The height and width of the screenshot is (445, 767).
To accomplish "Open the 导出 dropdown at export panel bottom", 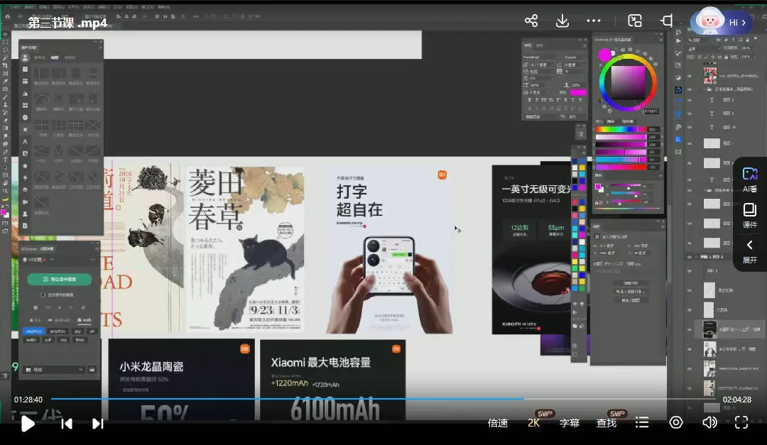I will click(x=54, y=370).
